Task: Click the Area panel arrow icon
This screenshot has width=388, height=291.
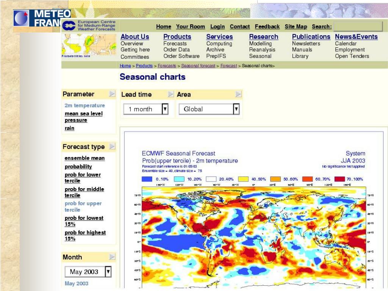Action: point(238,94)
